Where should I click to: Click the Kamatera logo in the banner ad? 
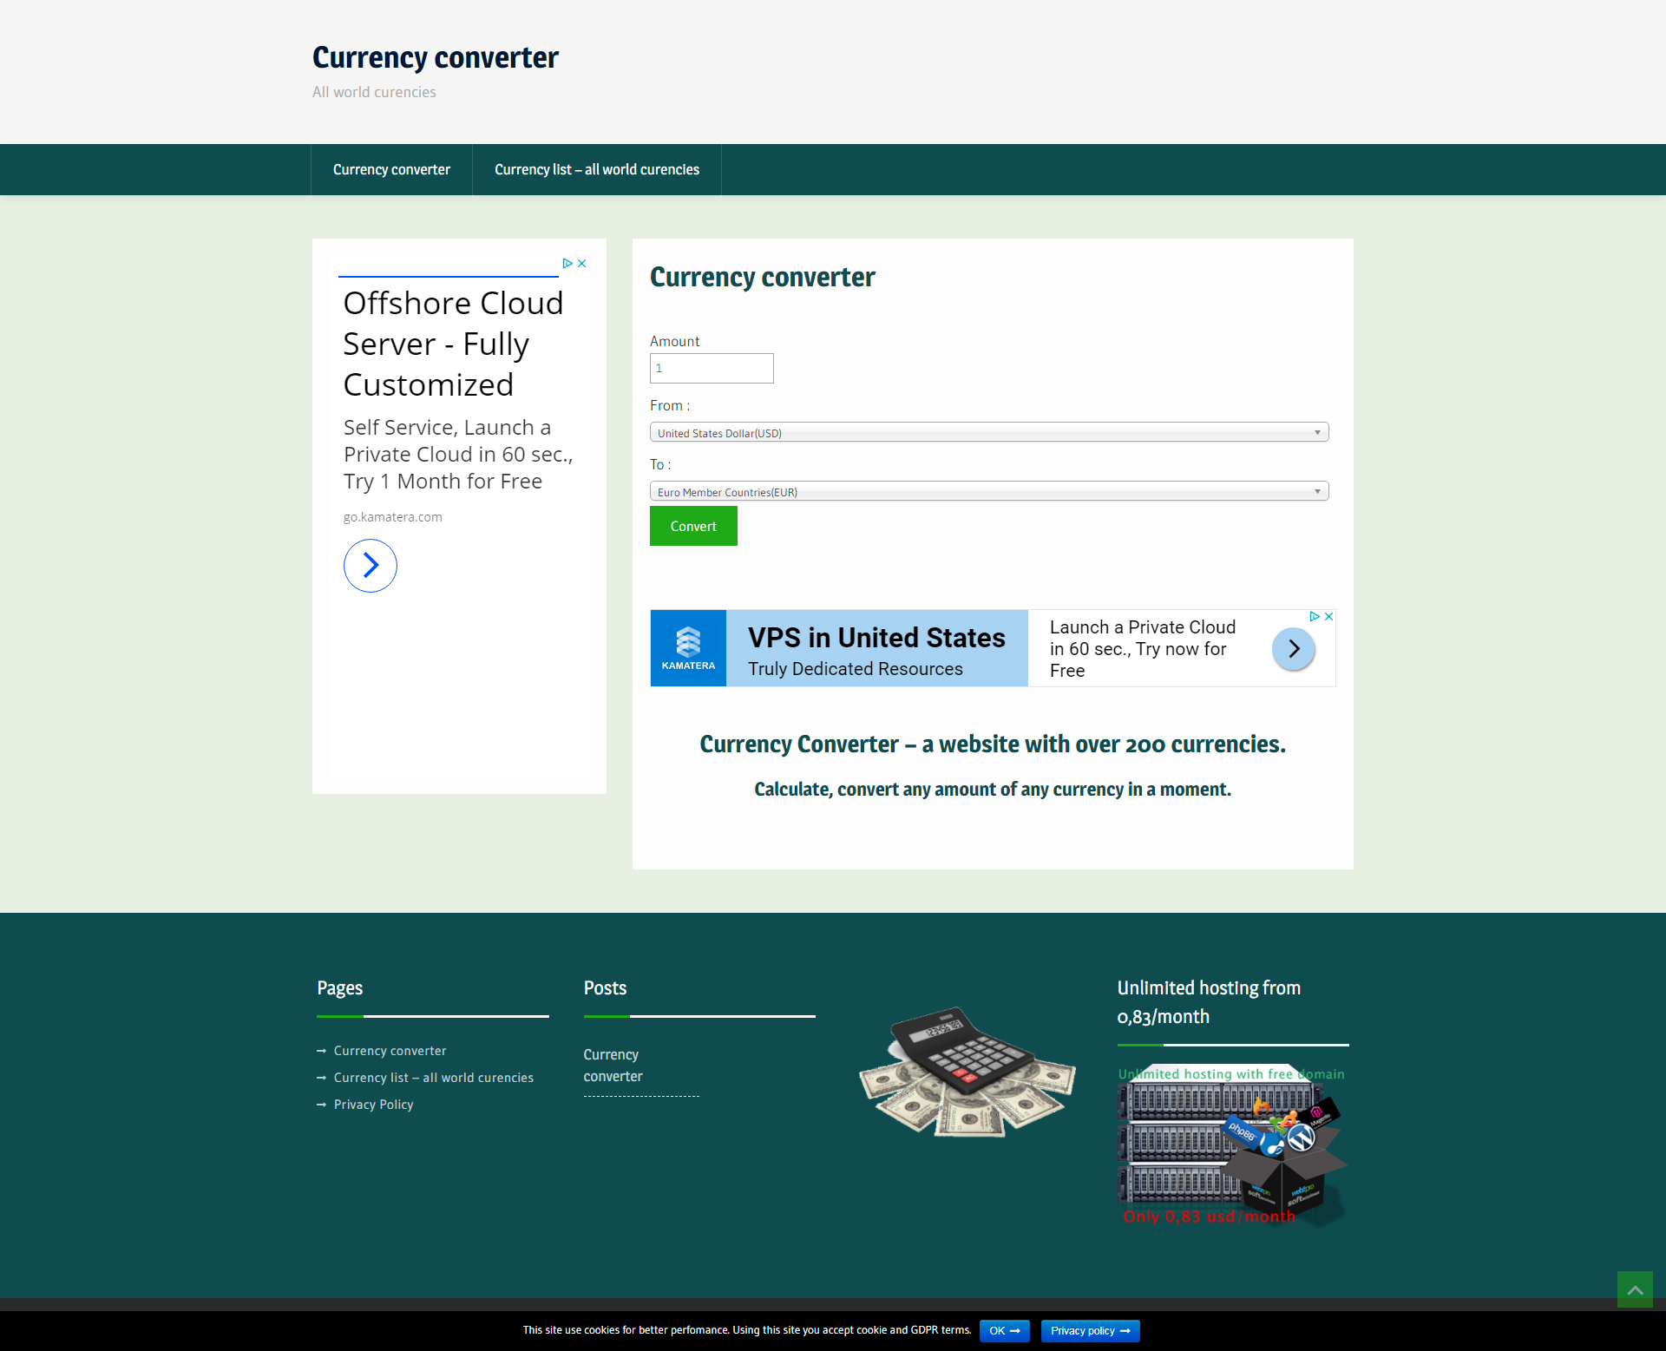coord(688,648)
